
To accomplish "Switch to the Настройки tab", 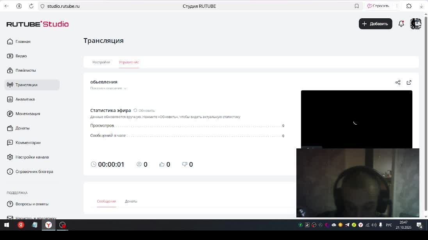I will point(101,62).
